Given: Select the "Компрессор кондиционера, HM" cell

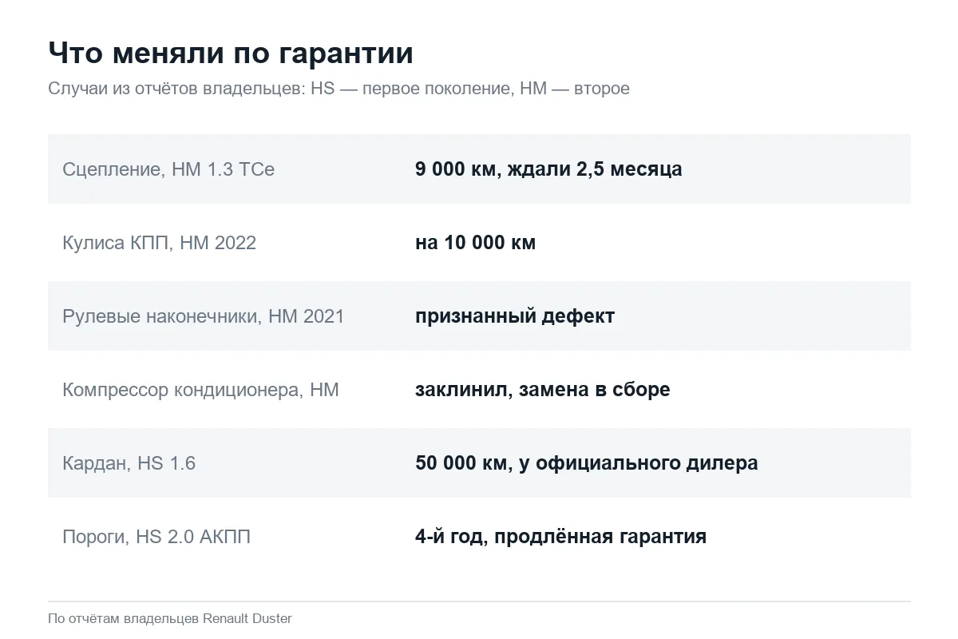Looking at the screenshot, I should 200,390.
